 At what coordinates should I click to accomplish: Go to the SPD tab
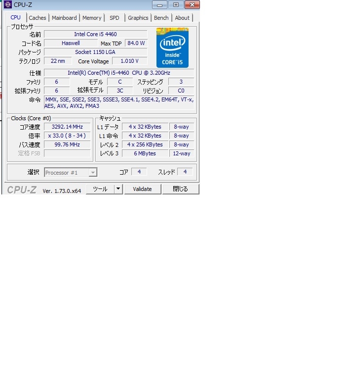click(115, 18)
